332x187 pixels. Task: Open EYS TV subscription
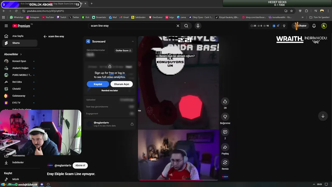pos(20,103)
